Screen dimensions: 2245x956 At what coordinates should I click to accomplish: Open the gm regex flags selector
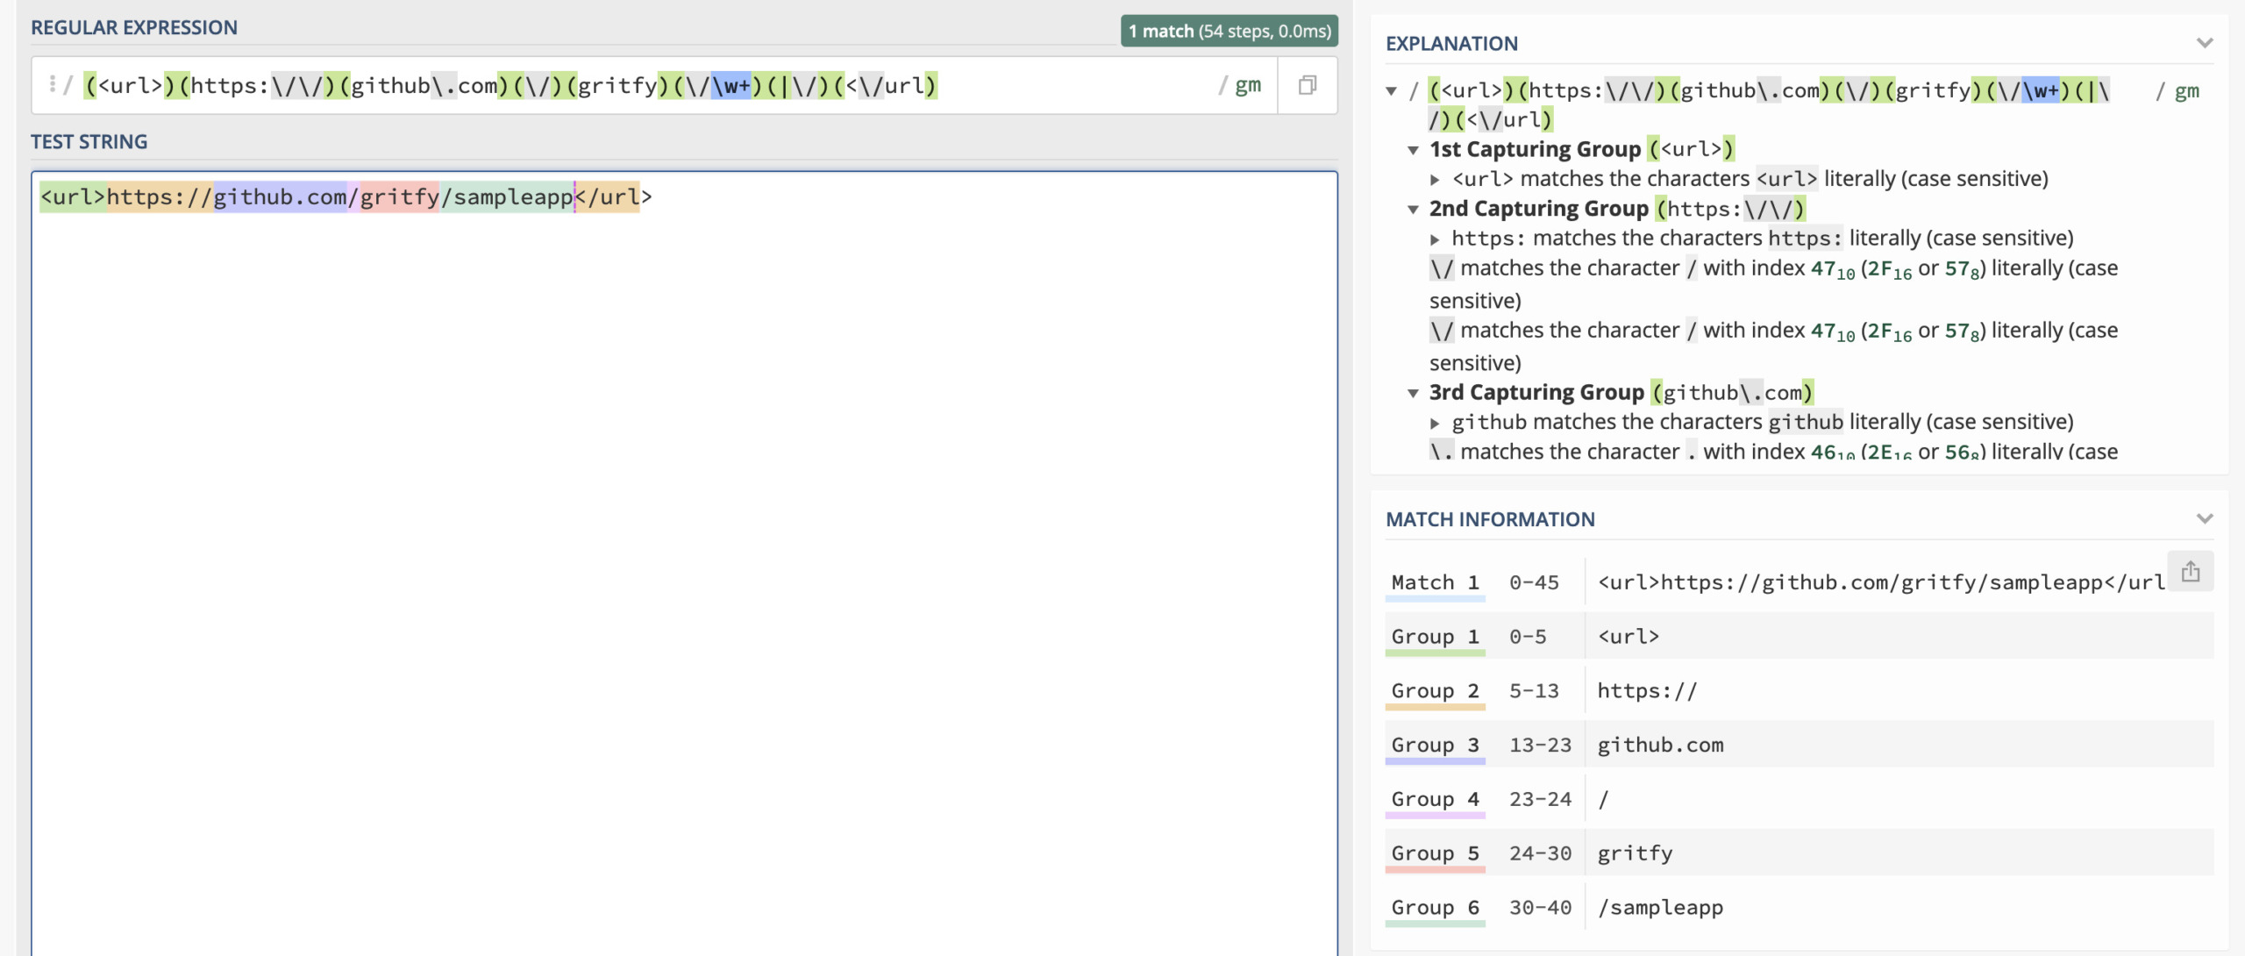coord(1247,85)
